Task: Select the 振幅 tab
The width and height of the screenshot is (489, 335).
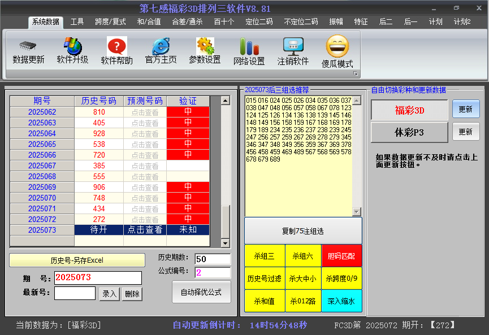Action: point(336,22)
